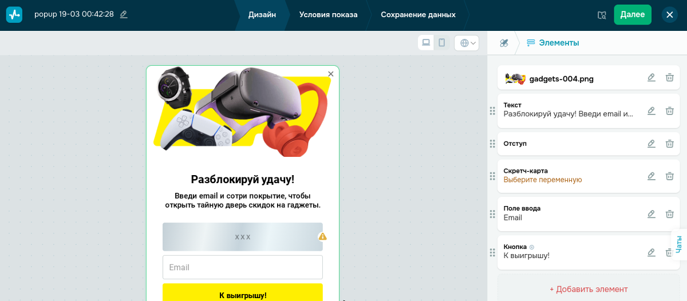Rename popup using pencil icon beside title
This screenshot has height=301, width=687.
124,14
